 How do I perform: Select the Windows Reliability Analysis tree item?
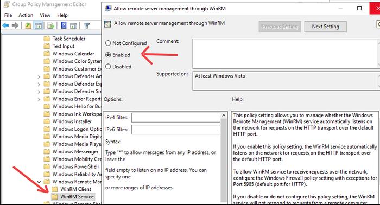(x=77, y=174)
